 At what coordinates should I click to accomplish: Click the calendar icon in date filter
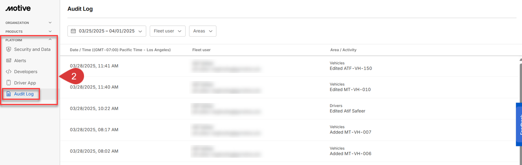coord(73,31)
